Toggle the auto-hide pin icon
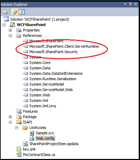 point(130,4)
